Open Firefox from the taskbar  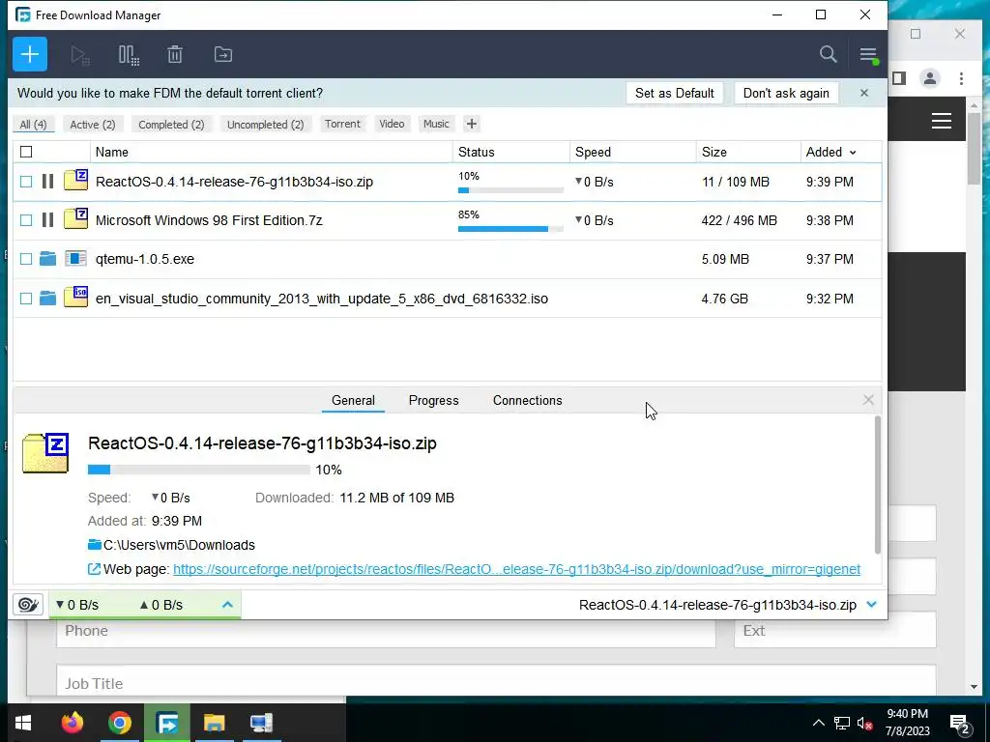point(72,723)
